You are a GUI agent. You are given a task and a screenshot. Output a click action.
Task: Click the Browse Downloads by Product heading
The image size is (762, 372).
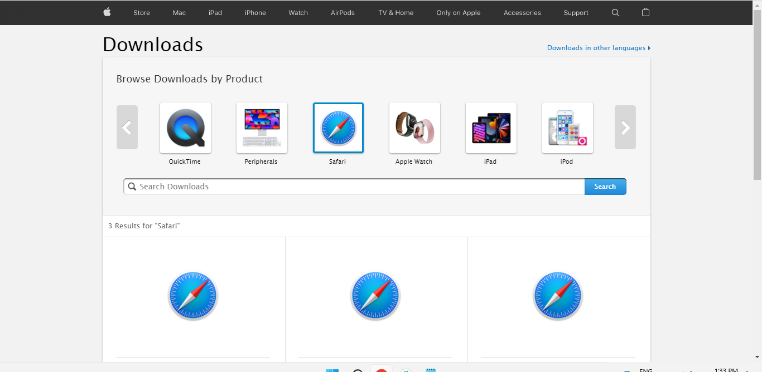(190, 79)
